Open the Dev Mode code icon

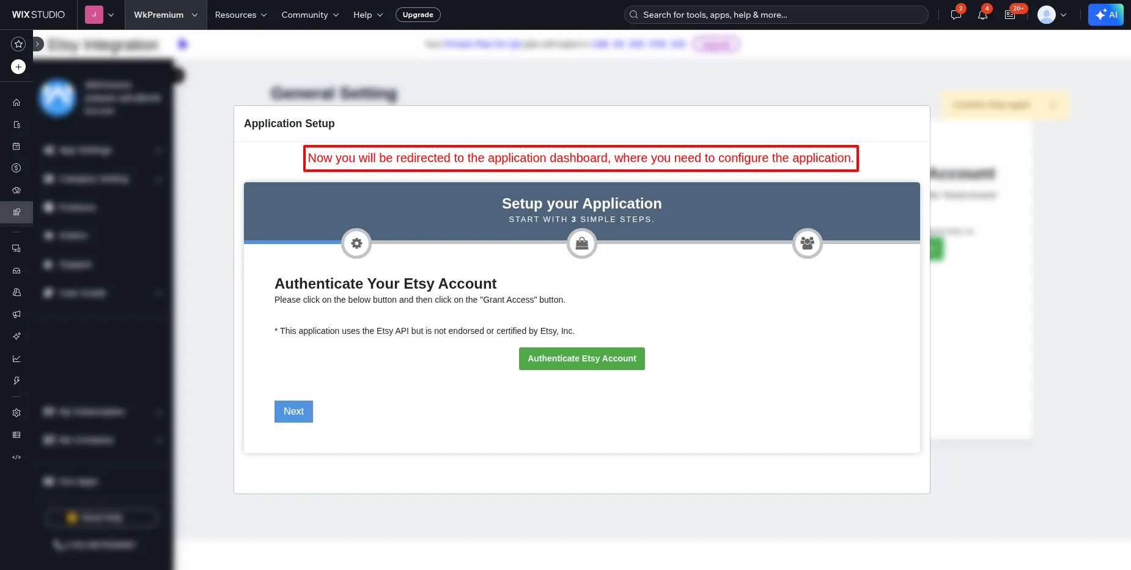pos(17,457)
